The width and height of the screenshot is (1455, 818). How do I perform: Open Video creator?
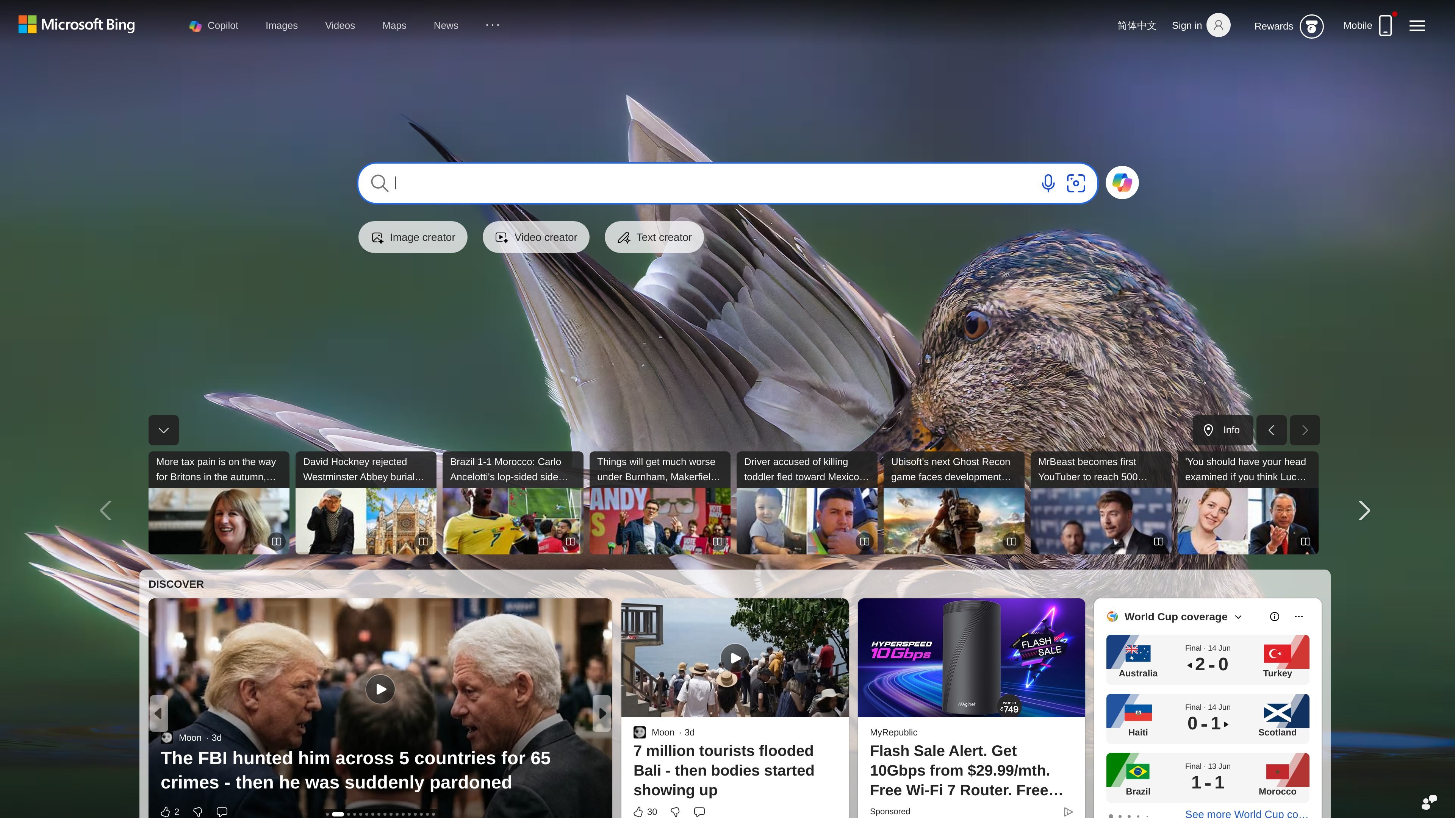point(536,237)
